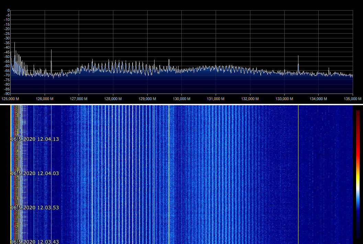This screenshot has width=363, height=244.
Task: Click the 128,000 M frequency axis label
Action: point(113,99)
